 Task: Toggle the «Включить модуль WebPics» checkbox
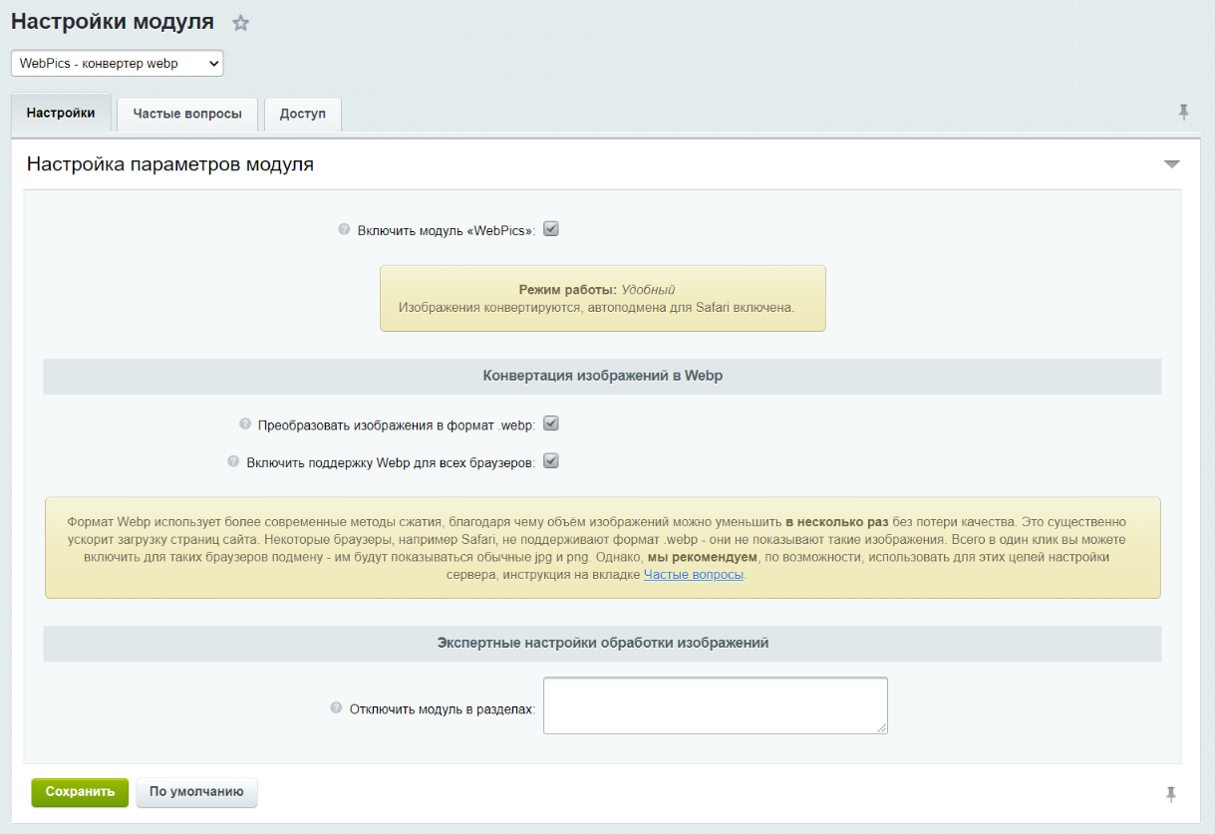click(x=551, y=229)
